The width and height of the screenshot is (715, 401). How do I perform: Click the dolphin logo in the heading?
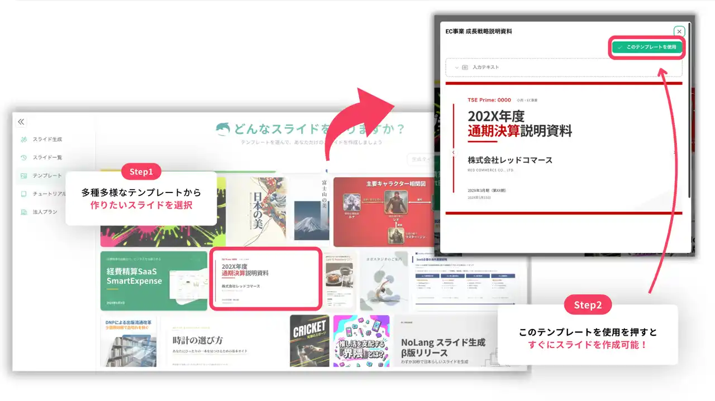223,129
